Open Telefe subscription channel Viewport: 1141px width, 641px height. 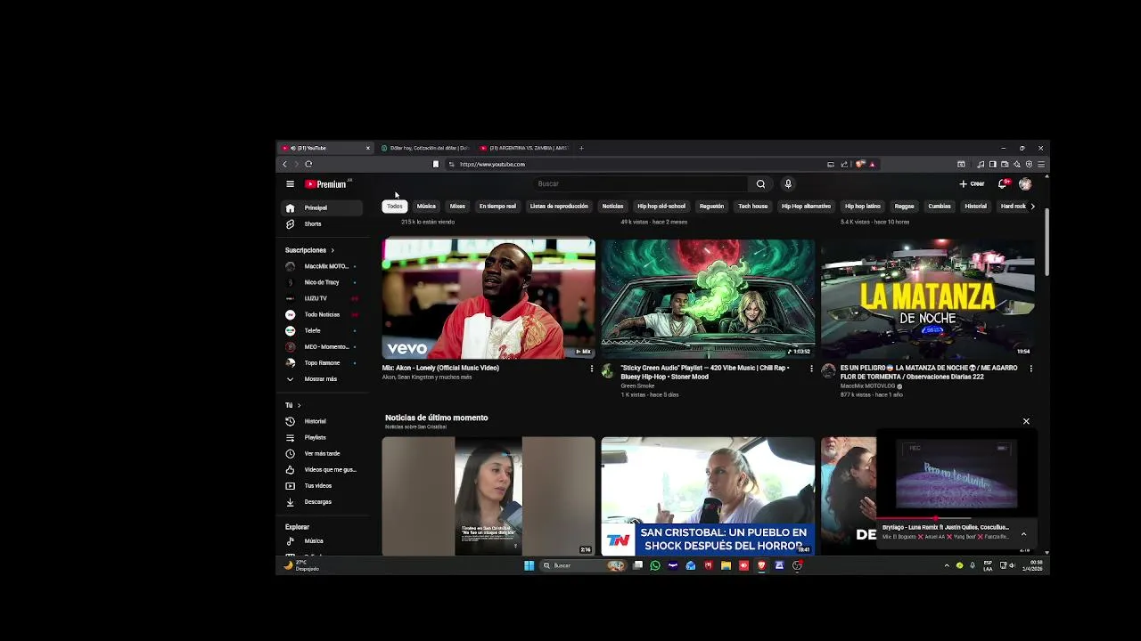pyautogui.click(x=323, y=330)
